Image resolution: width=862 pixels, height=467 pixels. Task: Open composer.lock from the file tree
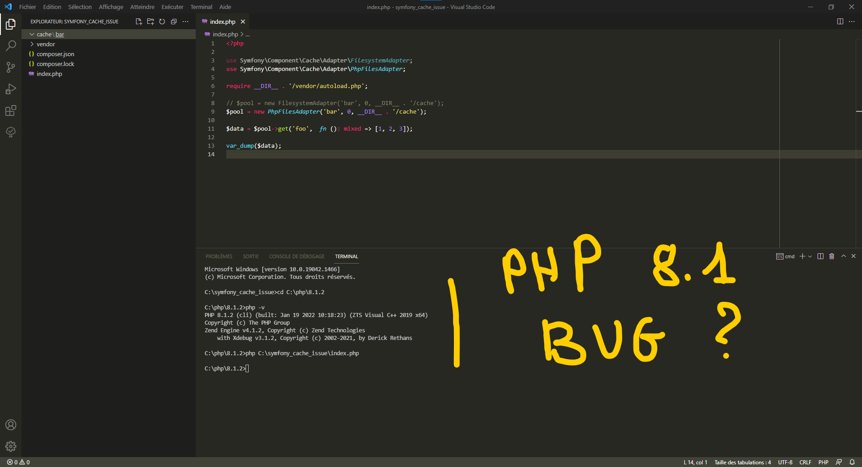pyautogui.click(x=108, y=64)
